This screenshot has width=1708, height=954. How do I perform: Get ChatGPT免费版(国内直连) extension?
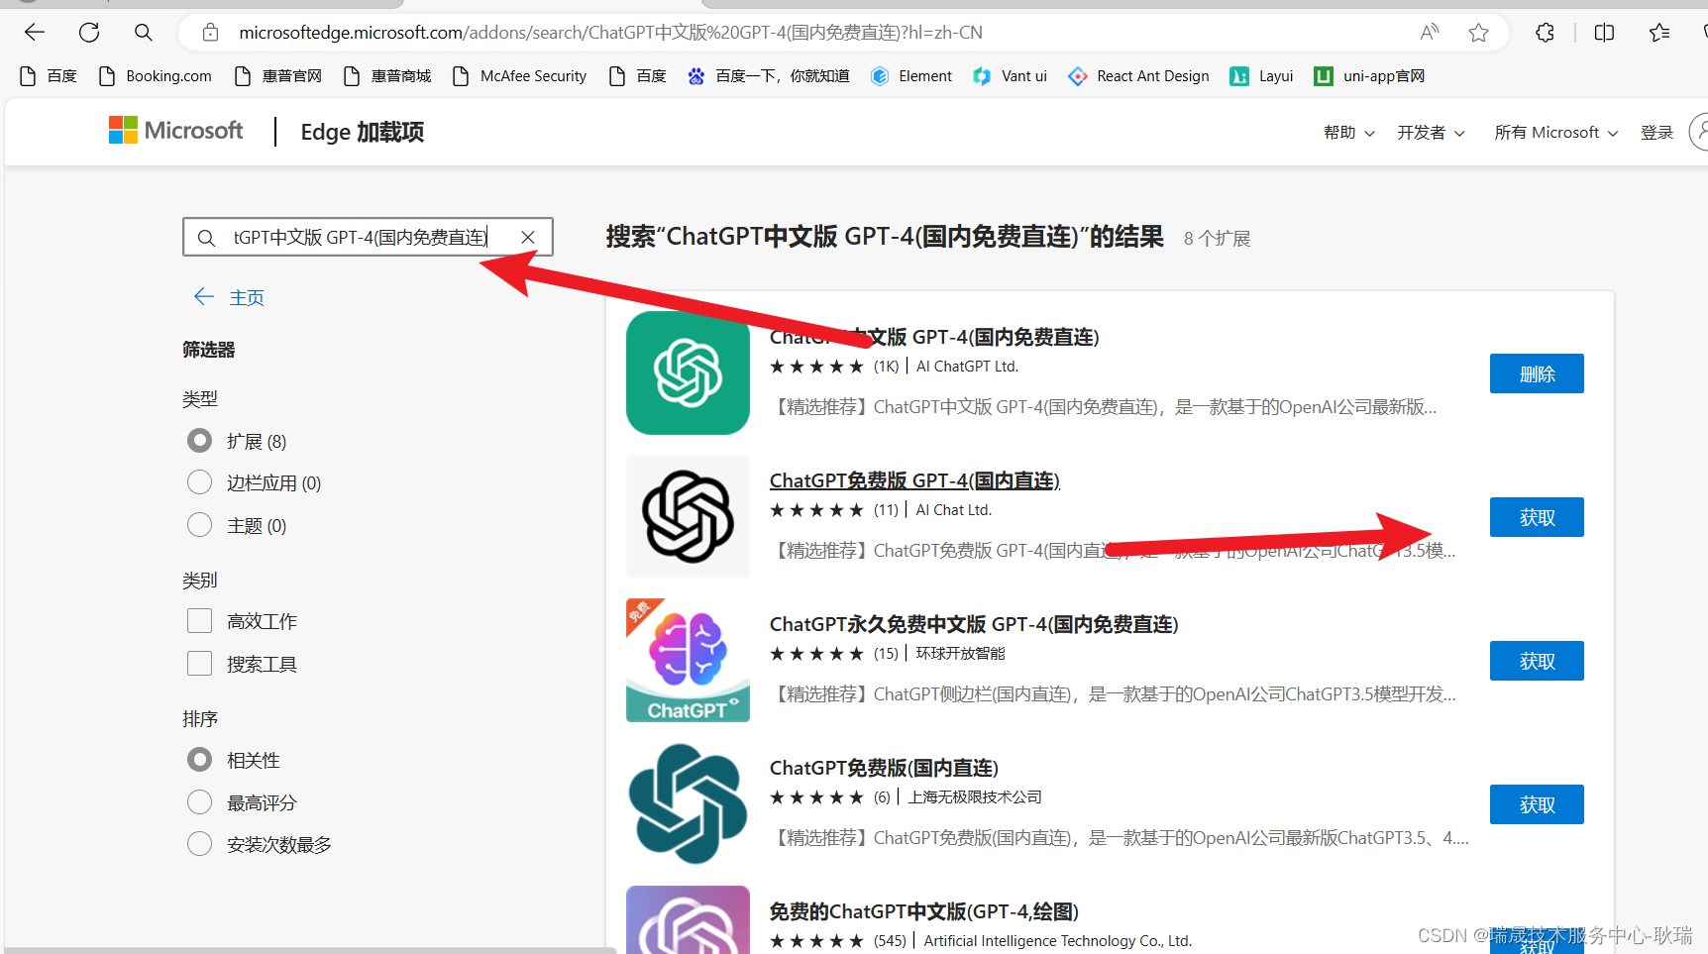(1537, 804)
